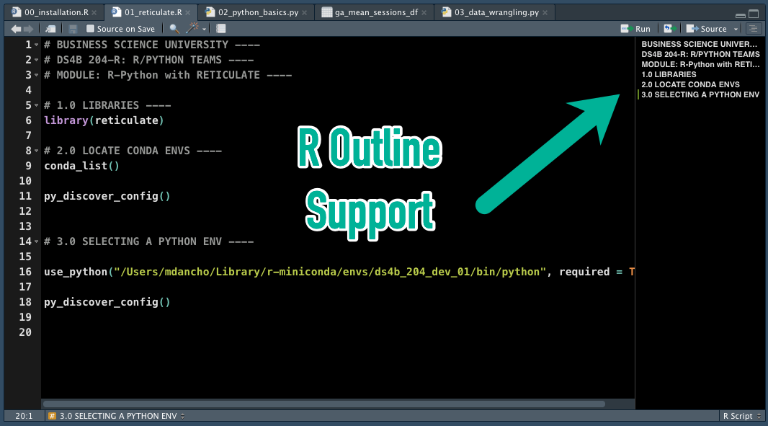Jump to 2.0 LOCATE CONDA ENVS in outline
Screen dimensions: 768x426
pos(690,85)
